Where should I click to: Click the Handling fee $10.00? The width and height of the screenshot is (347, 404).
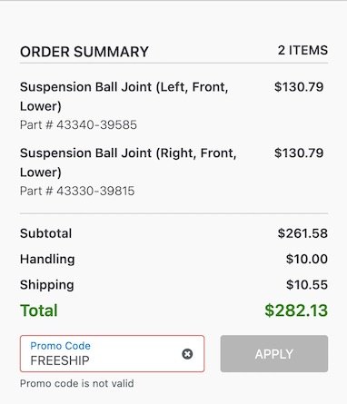click(307, 259)
